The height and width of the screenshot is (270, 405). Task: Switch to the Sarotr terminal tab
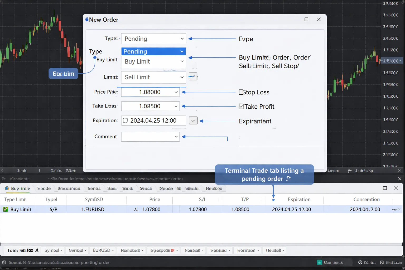pos(192,188)
